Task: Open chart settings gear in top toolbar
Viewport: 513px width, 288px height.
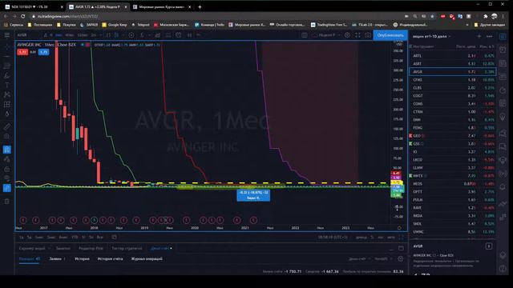Action: click(x=347, y=35)
